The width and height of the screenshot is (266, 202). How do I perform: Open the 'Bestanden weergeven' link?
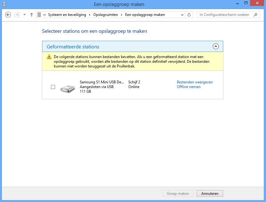[195, 82]
